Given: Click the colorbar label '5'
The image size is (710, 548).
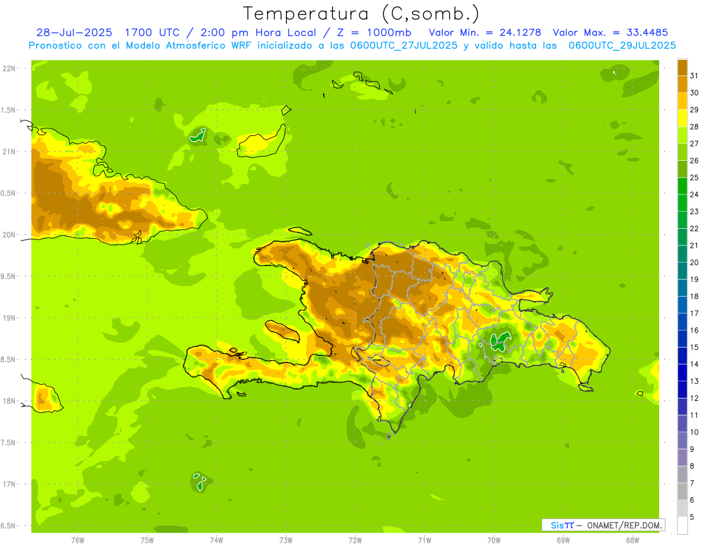Looking at the screenshot, I should pos(692,517).
